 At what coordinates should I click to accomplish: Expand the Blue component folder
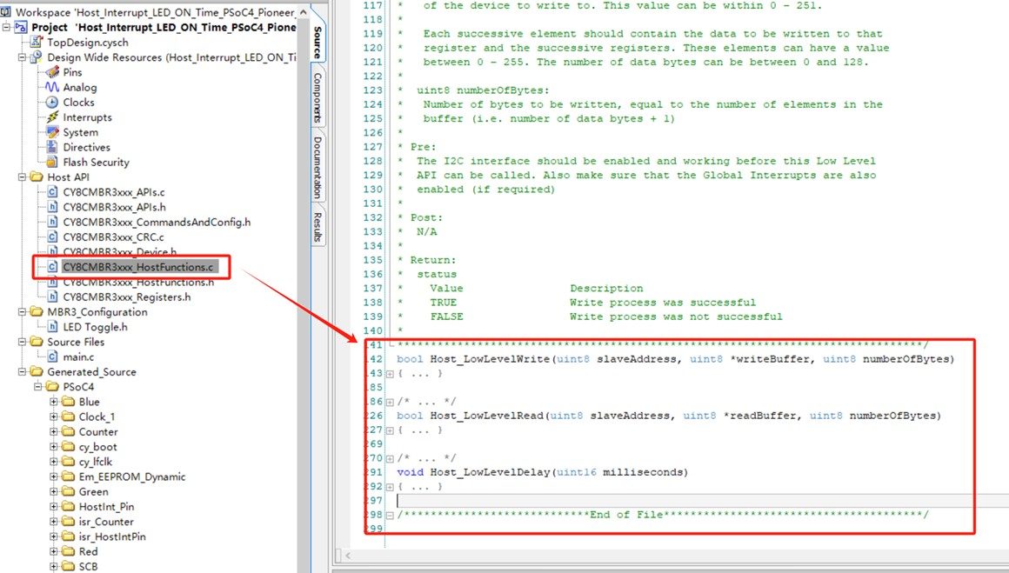pyautogui.click(x=53, y=402)
